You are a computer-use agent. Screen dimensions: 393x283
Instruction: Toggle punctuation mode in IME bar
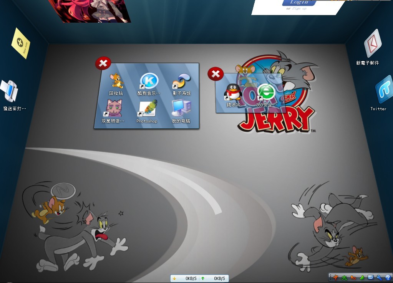[x=353, y=278]
